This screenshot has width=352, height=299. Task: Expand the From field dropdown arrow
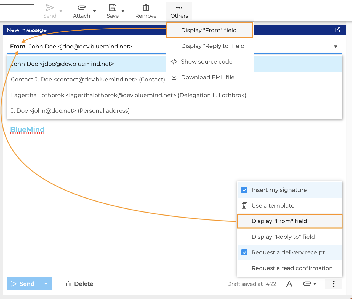[x=335, y=47]
